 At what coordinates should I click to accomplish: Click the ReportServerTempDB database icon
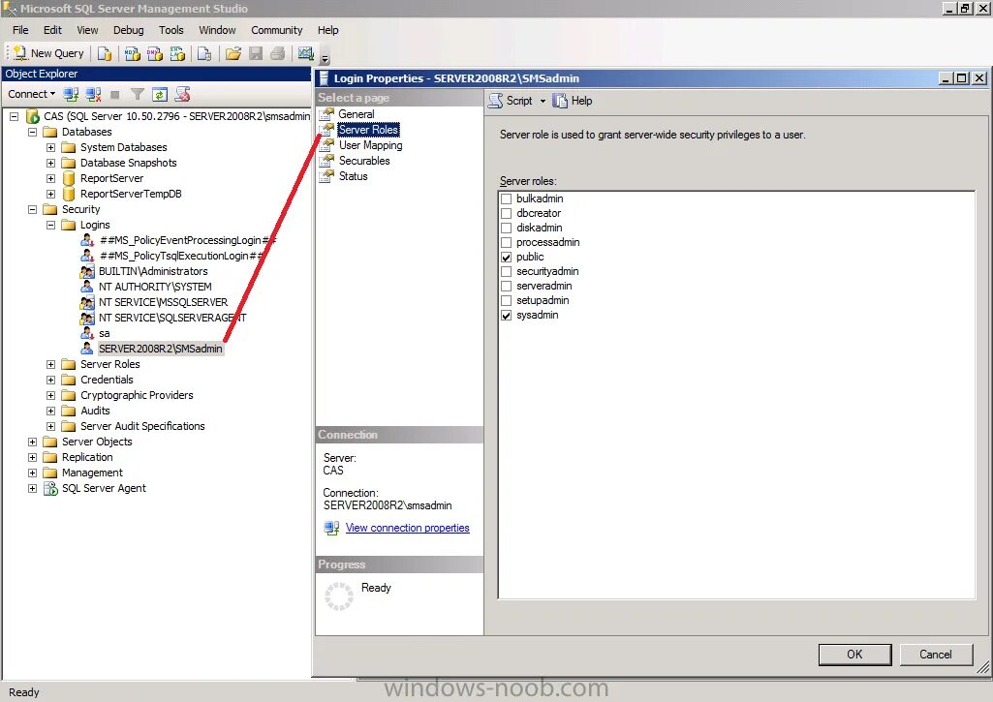tap(69, 194)
